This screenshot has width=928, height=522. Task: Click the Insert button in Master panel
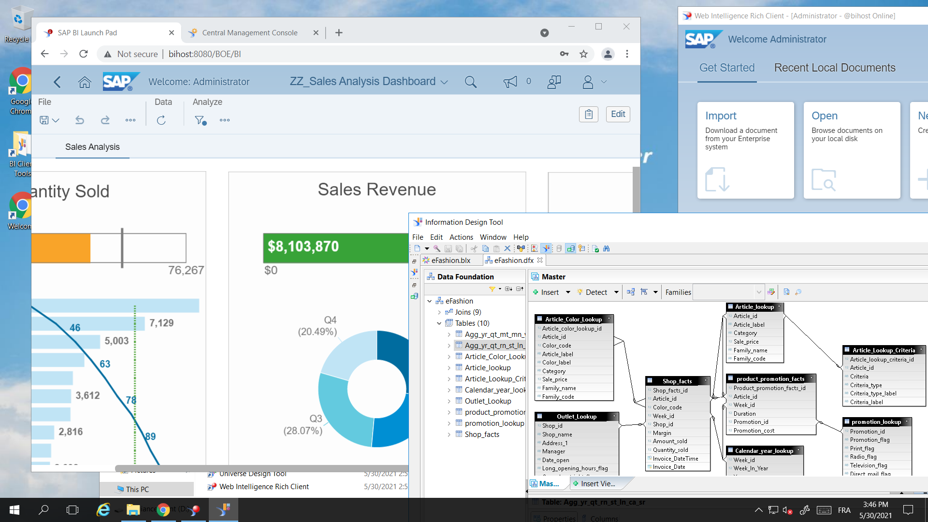click(x=546, y=292)
